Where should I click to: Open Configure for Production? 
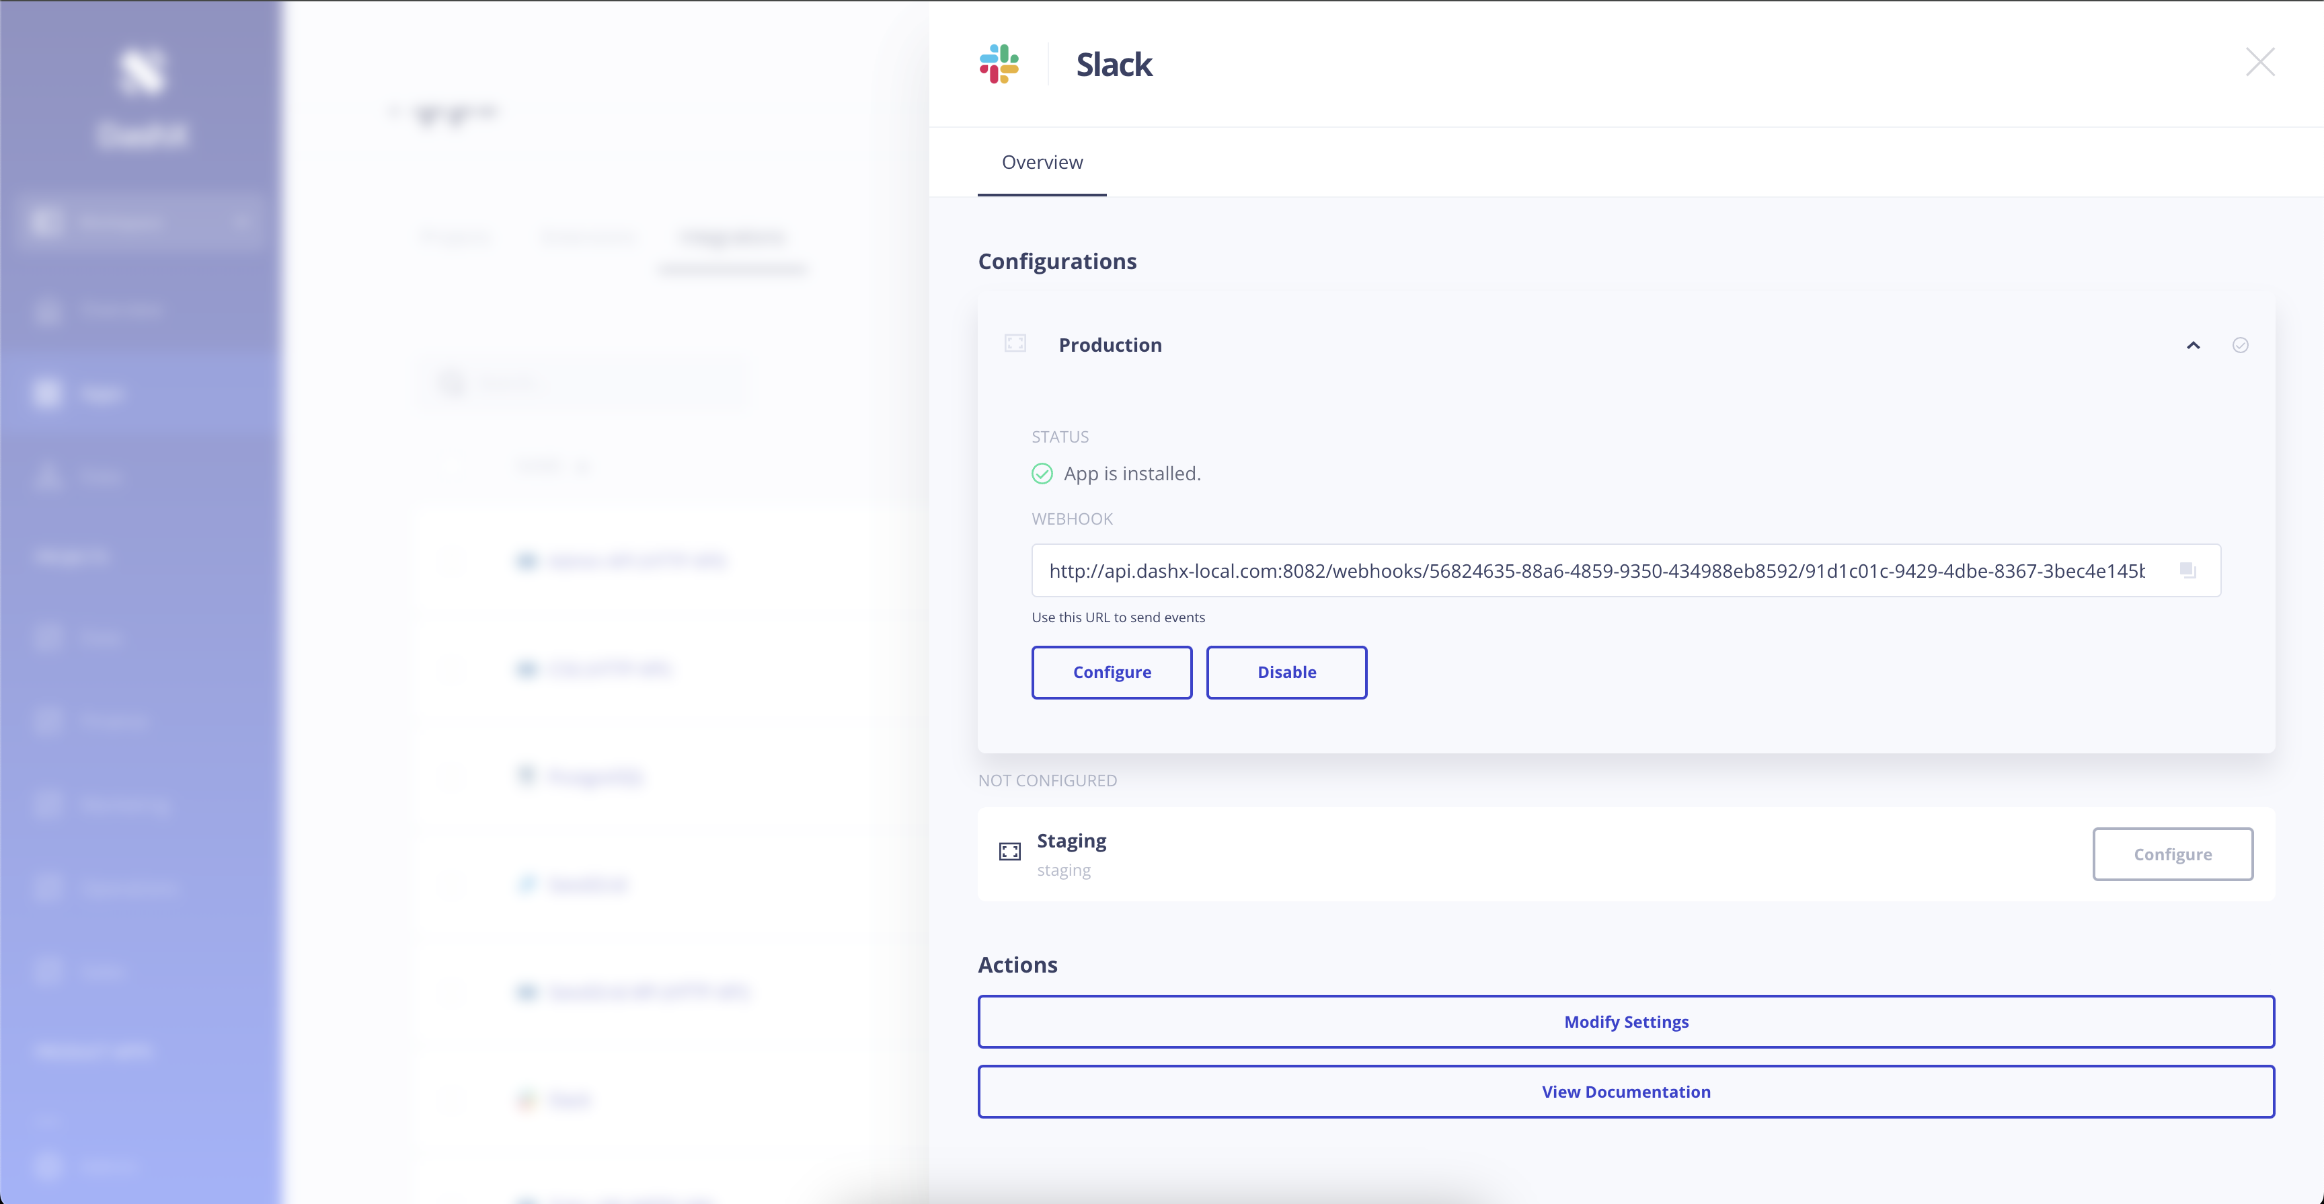click(x=1112, y=673)
